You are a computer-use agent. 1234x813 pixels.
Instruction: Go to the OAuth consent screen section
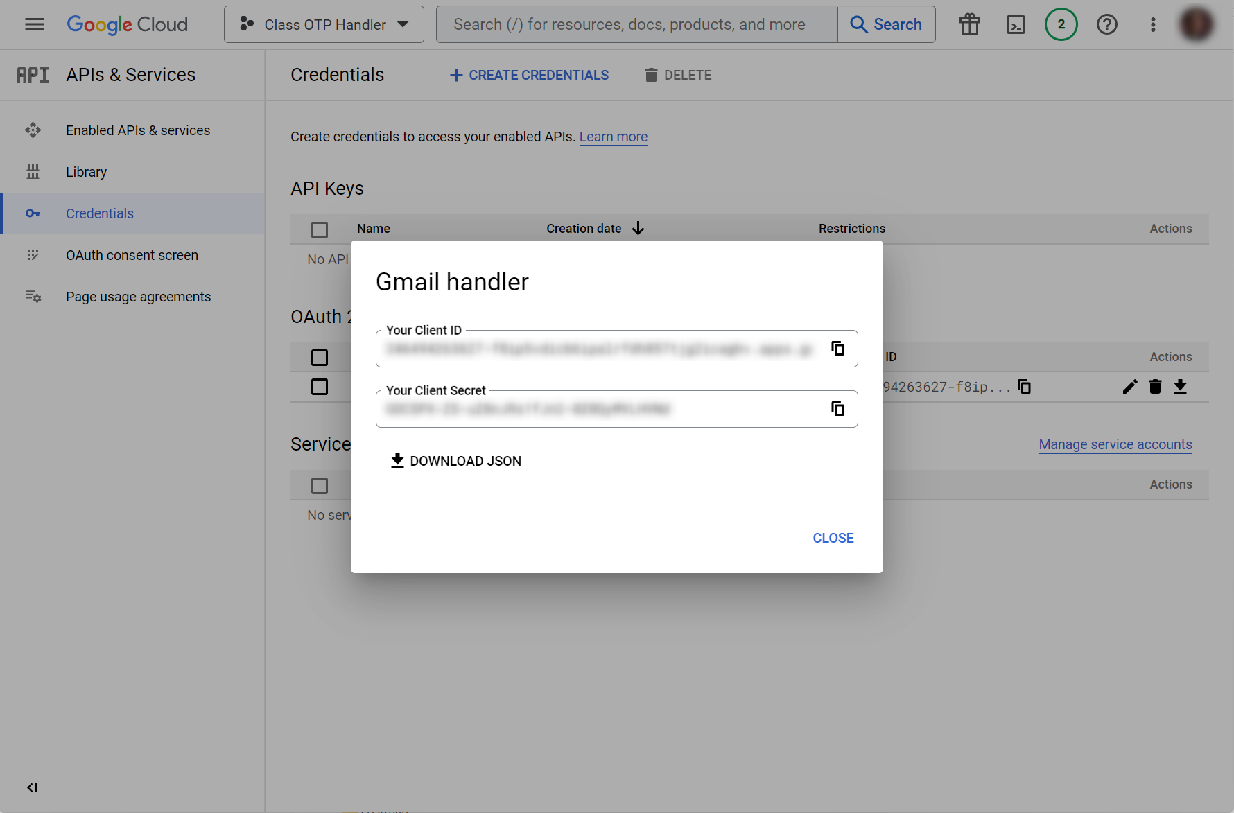(x=132, y=255)
